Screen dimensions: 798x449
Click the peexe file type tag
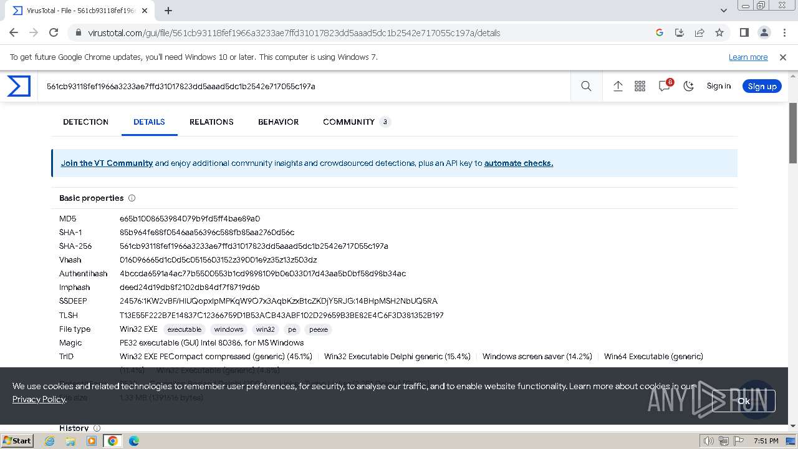click(x=318, y=329)
